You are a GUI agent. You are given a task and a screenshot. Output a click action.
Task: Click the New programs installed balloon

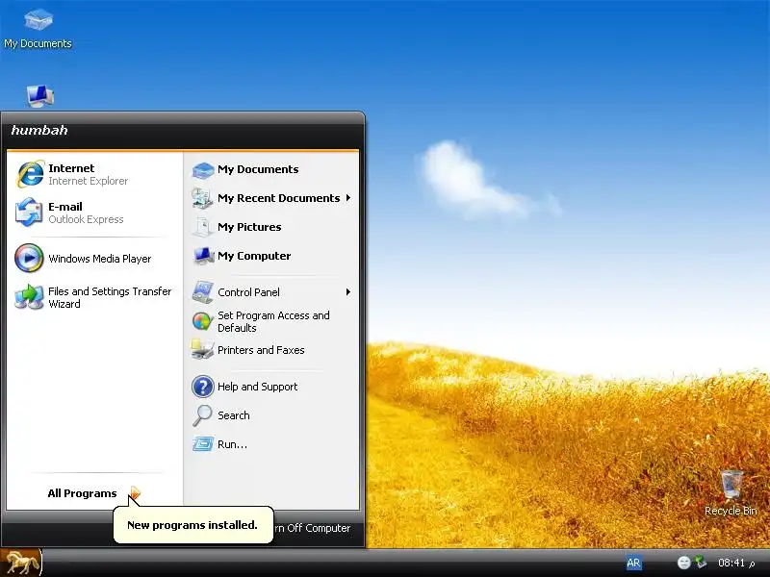click(193, 525)
